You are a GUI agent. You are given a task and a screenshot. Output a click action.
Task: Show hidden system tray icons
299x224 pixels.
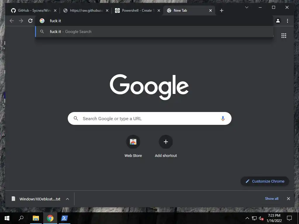pyautogui.click(x=247, y=218)
